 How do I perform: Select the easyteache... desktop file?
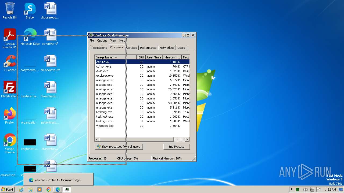click(x=30, y=65)
